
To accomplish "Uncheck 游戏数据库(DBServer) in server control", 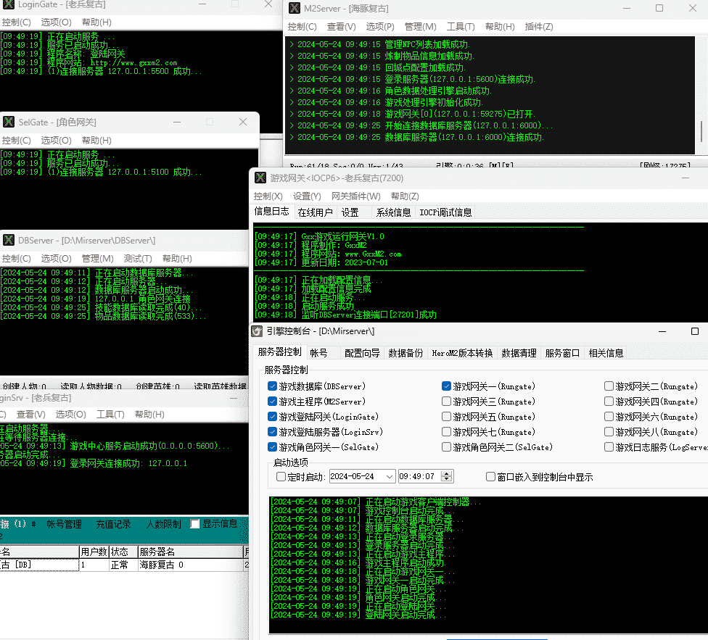I will [x=272, y=386].
